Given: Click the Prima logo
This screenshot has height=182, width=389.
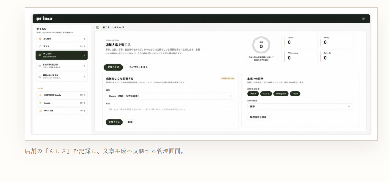Looking at the screenshot, I should tap(44, 19).
